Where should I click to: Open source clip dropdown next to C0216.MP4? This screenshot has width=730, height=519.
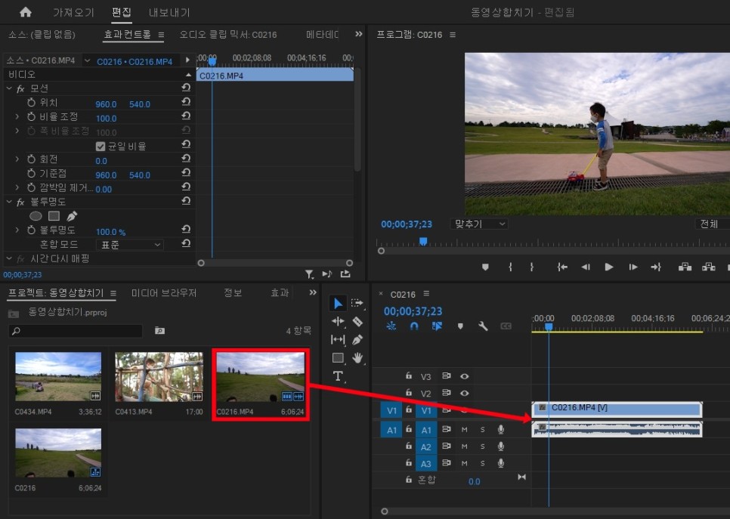(87, 60)
